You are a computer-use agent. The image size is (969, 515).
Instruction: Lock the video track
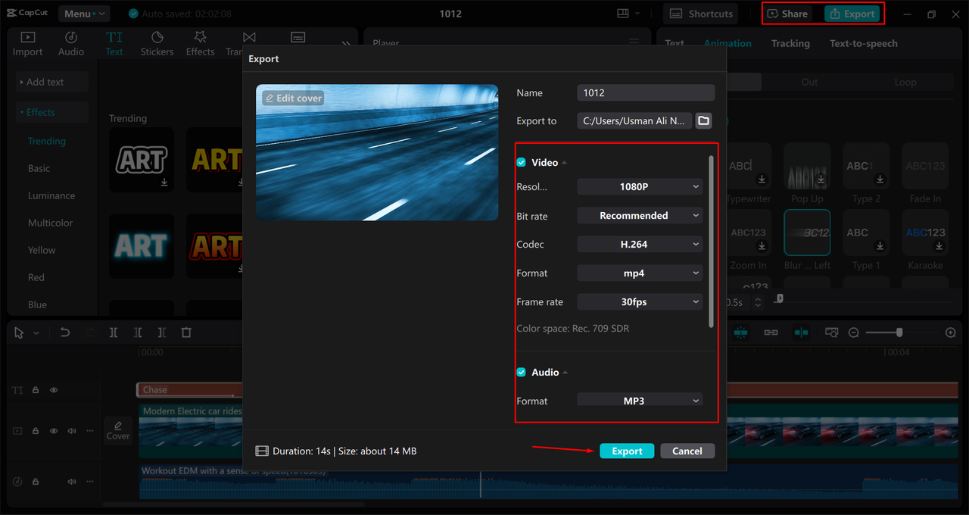pos(36,431)
